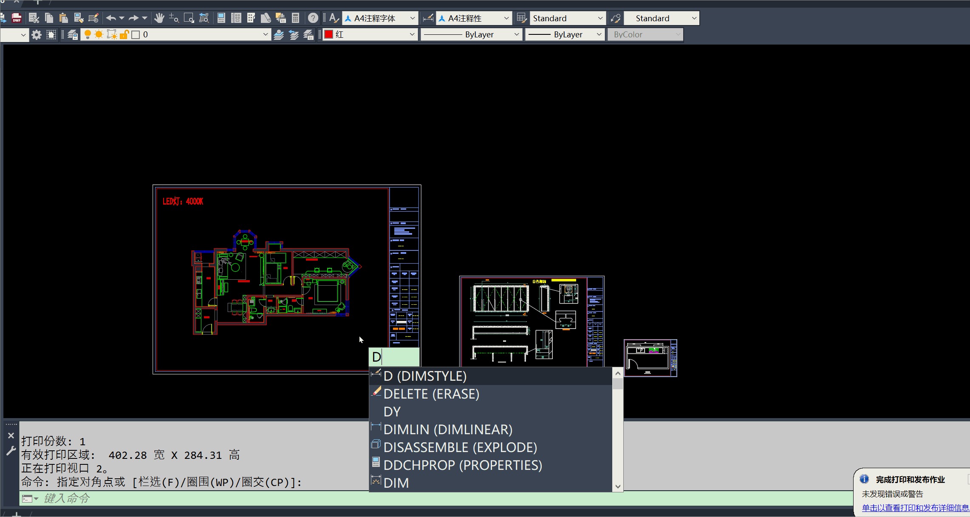Choose DELETE (ERASE) from suggestions
970x517 pixels.
click(x=491, y=394)
